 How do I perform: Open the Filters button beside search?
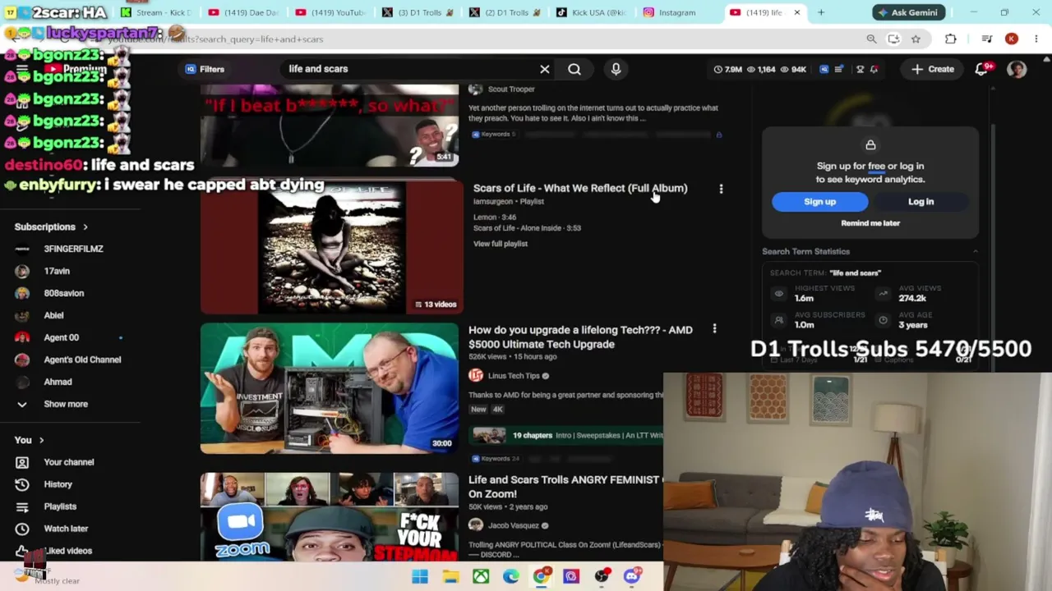coord(205,69)
